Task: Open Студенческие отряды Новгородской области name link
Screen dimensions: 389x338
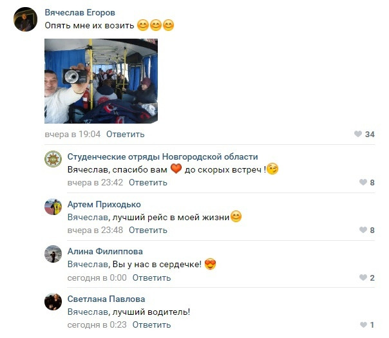Action: tap(163, 156)
